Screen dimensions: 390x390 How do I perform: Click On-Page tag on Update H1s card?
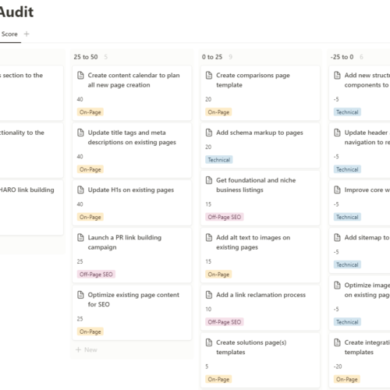pyautogui.click(x=90, y=217)
